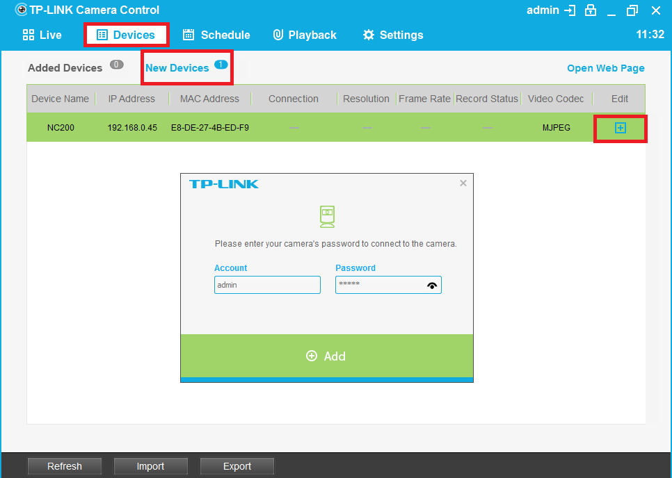Click the green Add button
The image size is (672, 478).
pos(326,356)
